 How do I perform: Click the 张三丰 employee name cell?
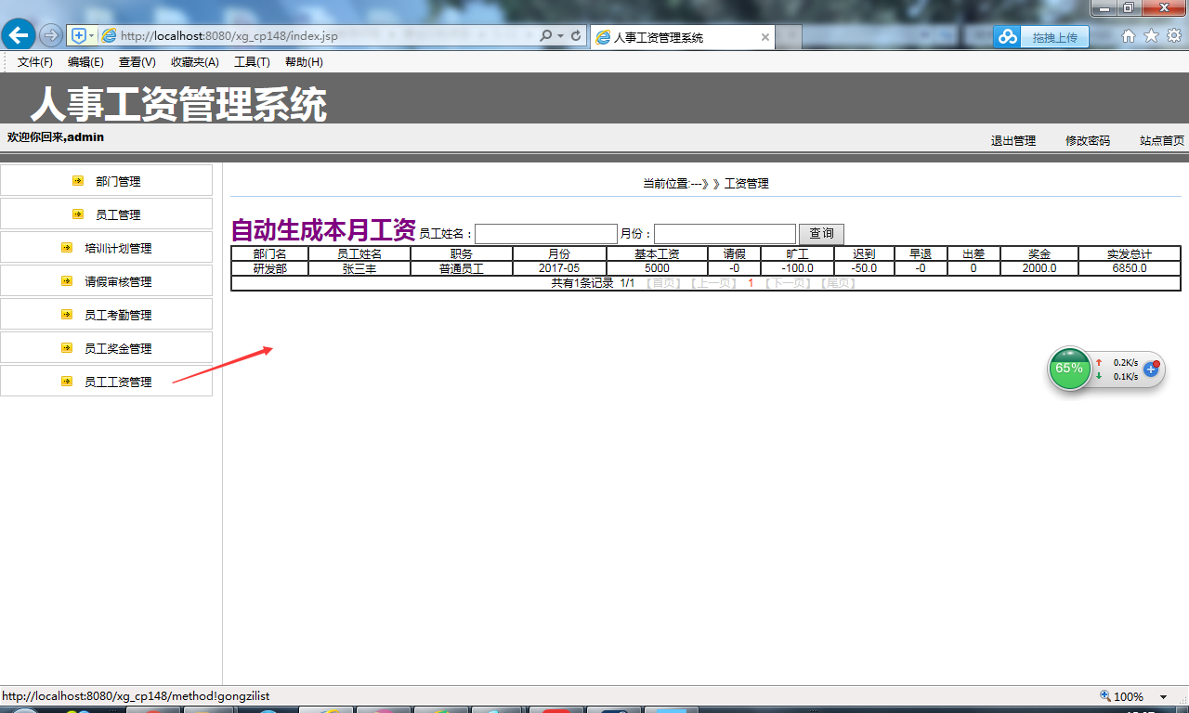(x=359, y=268)
